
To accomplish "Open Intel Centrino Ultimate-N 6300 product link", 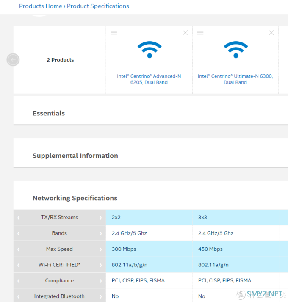I will (x=235, y=79).
